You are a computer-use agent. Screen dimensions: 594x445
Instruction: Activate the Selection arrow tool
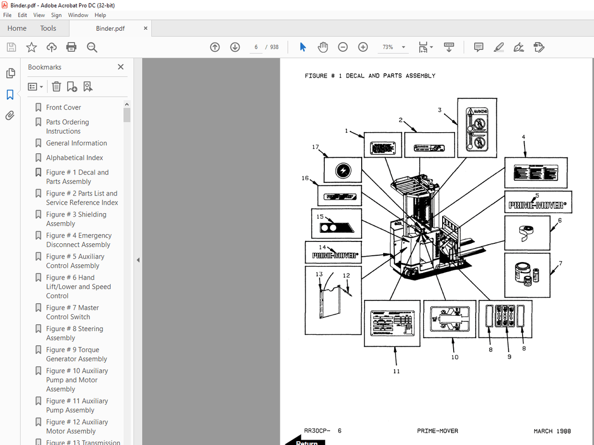click(303, 47)
